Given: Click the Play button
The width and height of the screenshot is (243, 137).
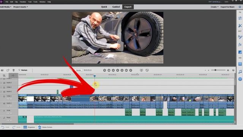Looking at the screenshot, I should (118, 70).
